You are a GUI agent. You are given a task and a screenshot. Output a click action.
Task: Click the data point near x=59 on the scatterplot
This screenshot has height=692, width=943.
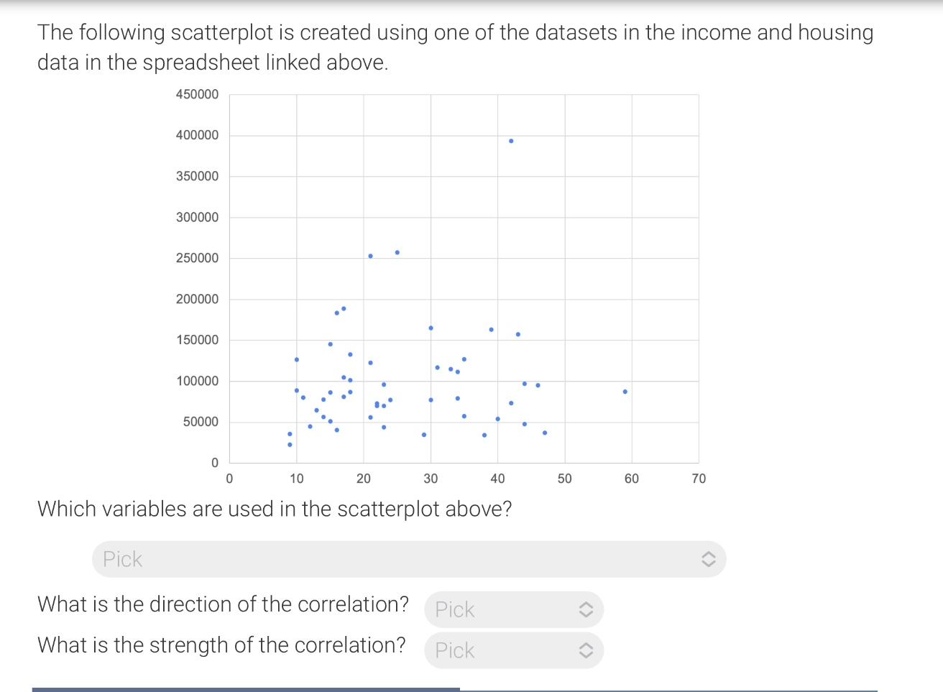click(x=624, y=391)
